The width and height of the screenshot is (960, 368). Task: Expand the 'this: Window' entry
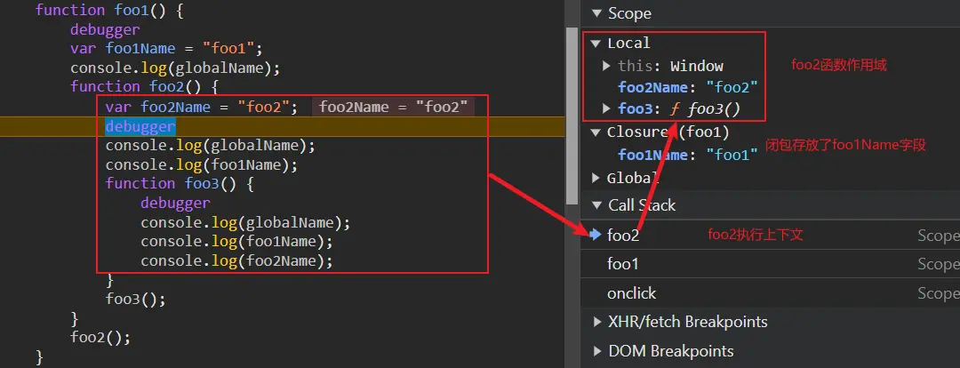tap(606, 66)
